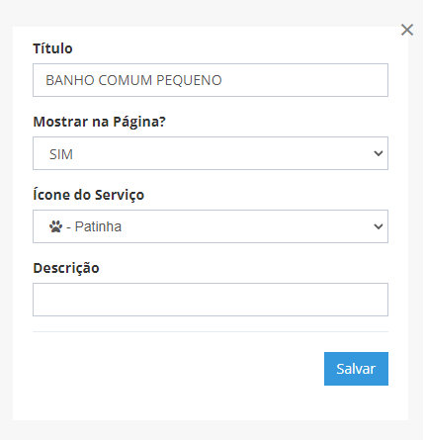Close the dialog with the X icon
The image size is (425, 440).
point(407,30)
